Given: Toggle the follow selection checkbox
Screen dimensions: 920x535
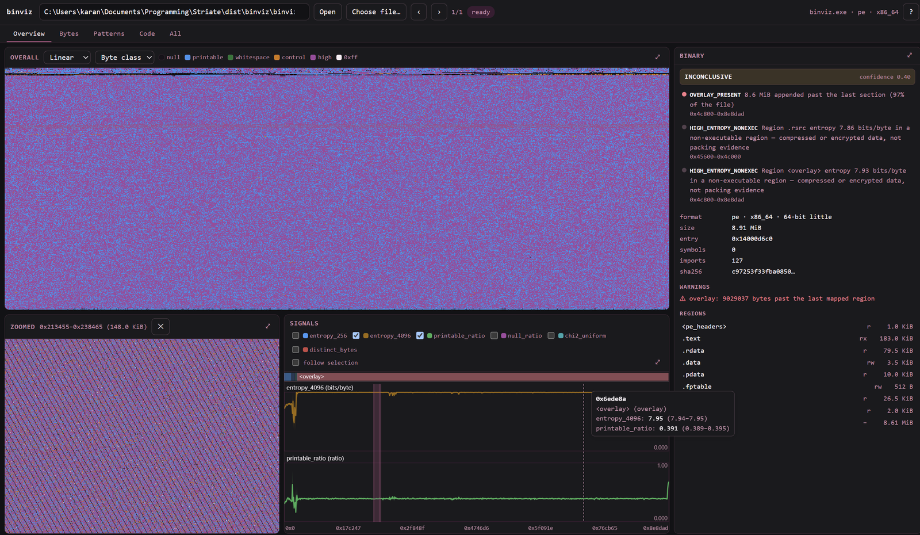Looking at the screenshot, I should click(x=296, y=362).
